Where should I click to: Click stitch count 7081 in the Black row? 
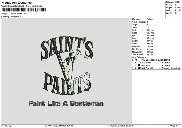point(143,66)
